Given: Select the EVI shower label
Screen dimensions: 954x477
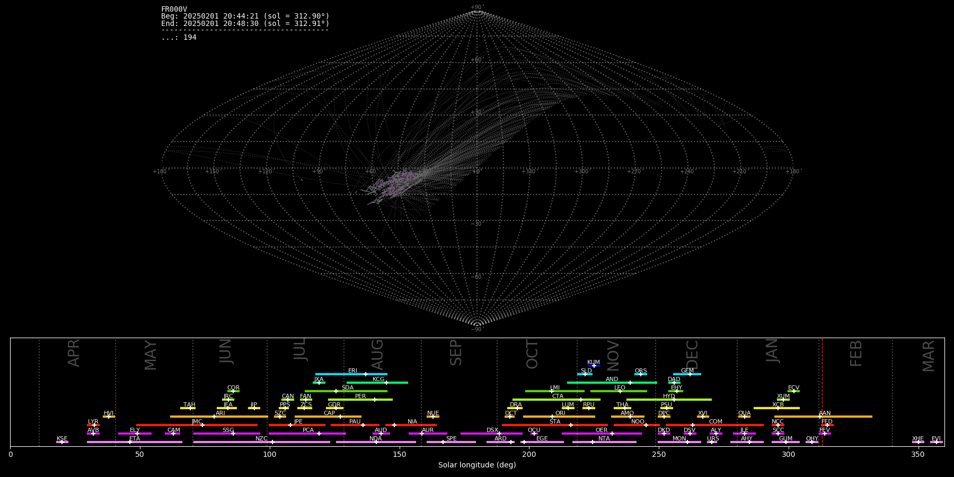Looking at the screenshot, I should [x=936, y=438].
